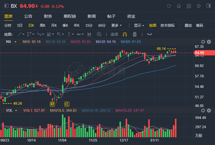Image resolution: width=215 pixels, height=145 pixels.
Task: Select the magnet snap drawing tool
Action: pos(125,34)
